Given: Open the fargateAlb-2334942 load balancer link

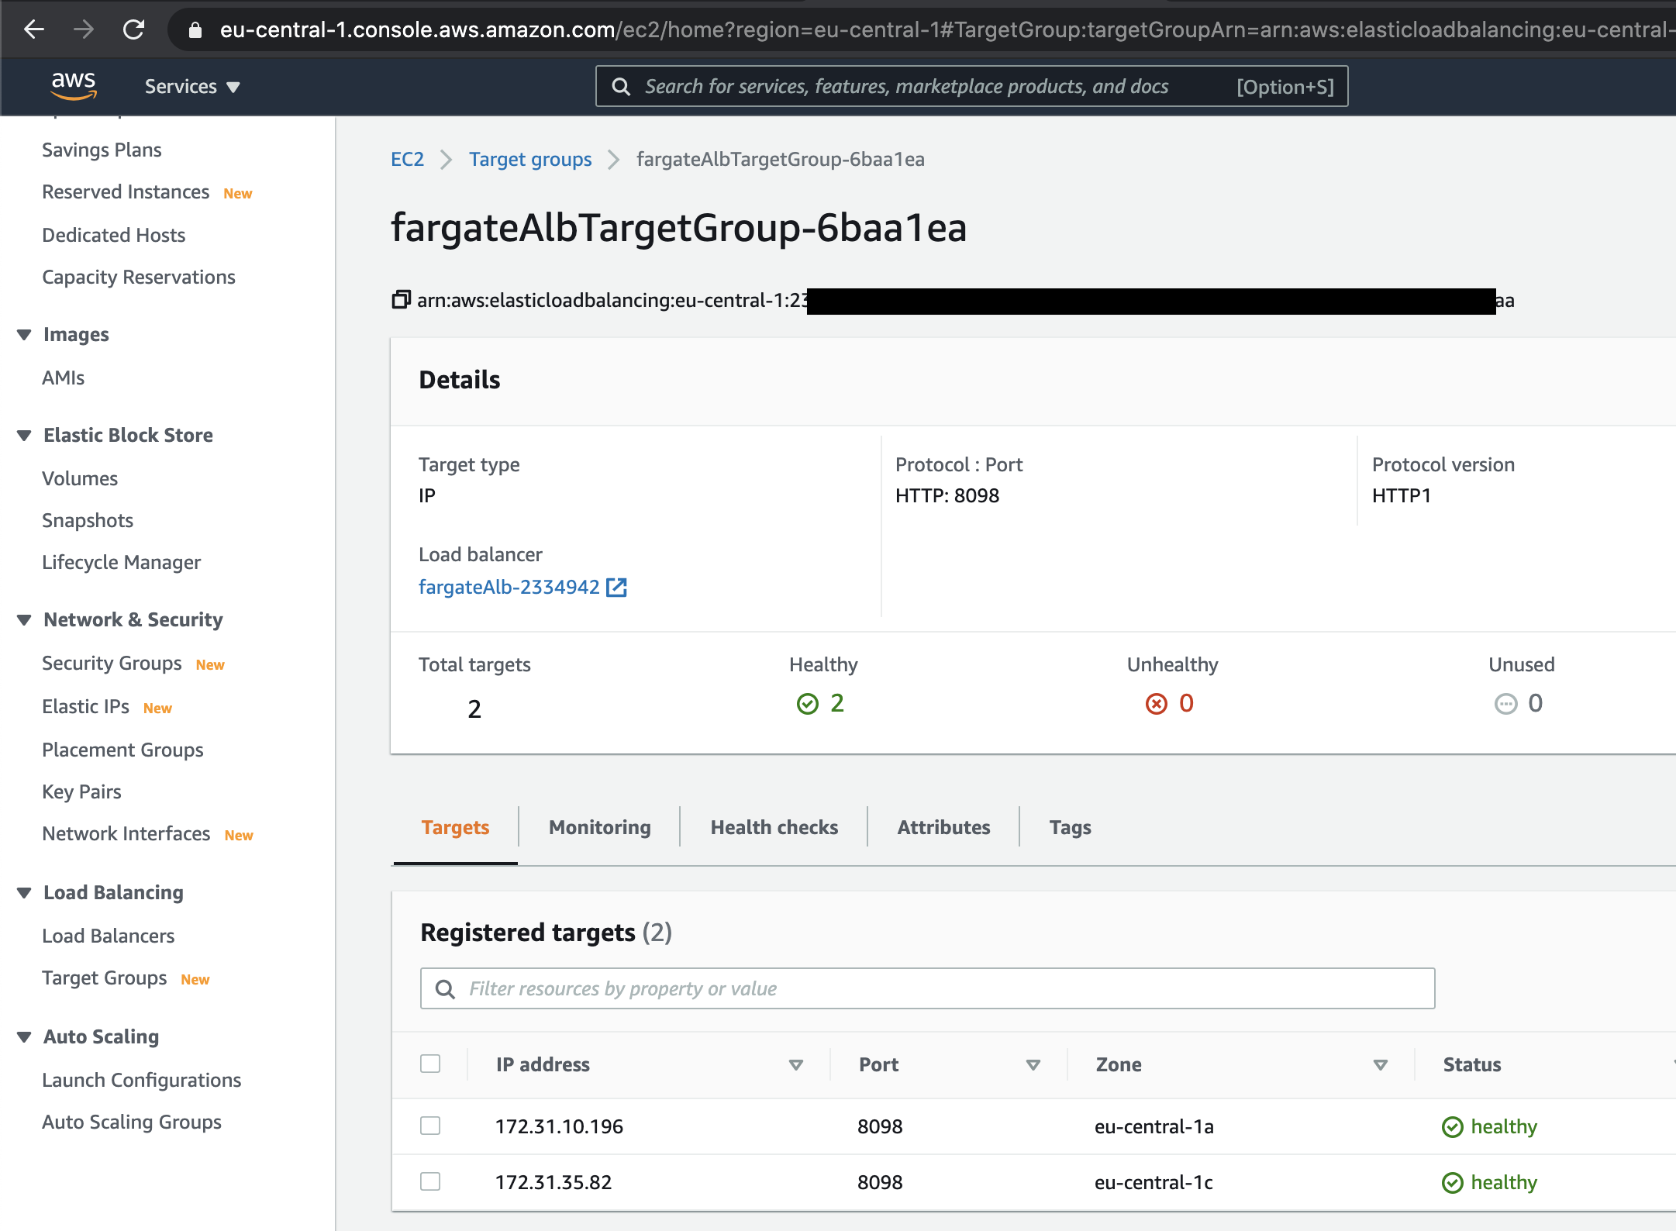Looking at the screenshot, I should coord(509,588).
